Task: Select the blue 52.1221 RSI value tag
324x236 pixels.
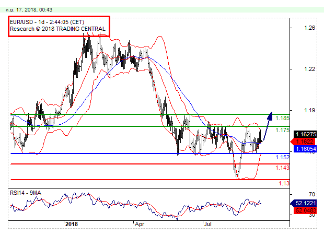Action: 304,203
